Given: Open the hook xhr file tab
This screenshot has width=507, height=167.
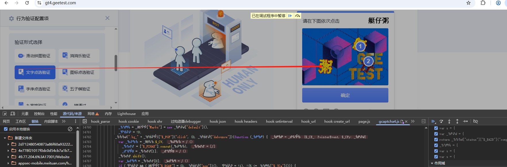Looking at the screenshot, I should 155,121.
